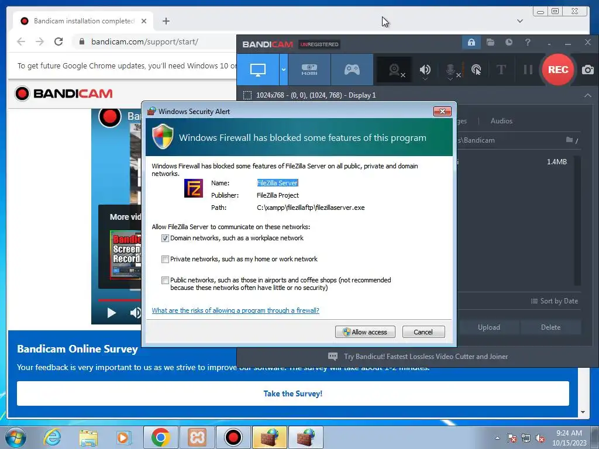599x449 pixels.
Task: Cancel the Windows Security Alert
Action: tap(424, 332)
